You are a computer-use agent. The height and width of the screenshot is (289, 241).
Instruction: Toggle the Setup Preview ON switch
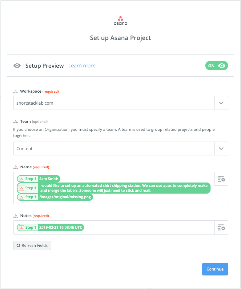click(x=217, y=66)
